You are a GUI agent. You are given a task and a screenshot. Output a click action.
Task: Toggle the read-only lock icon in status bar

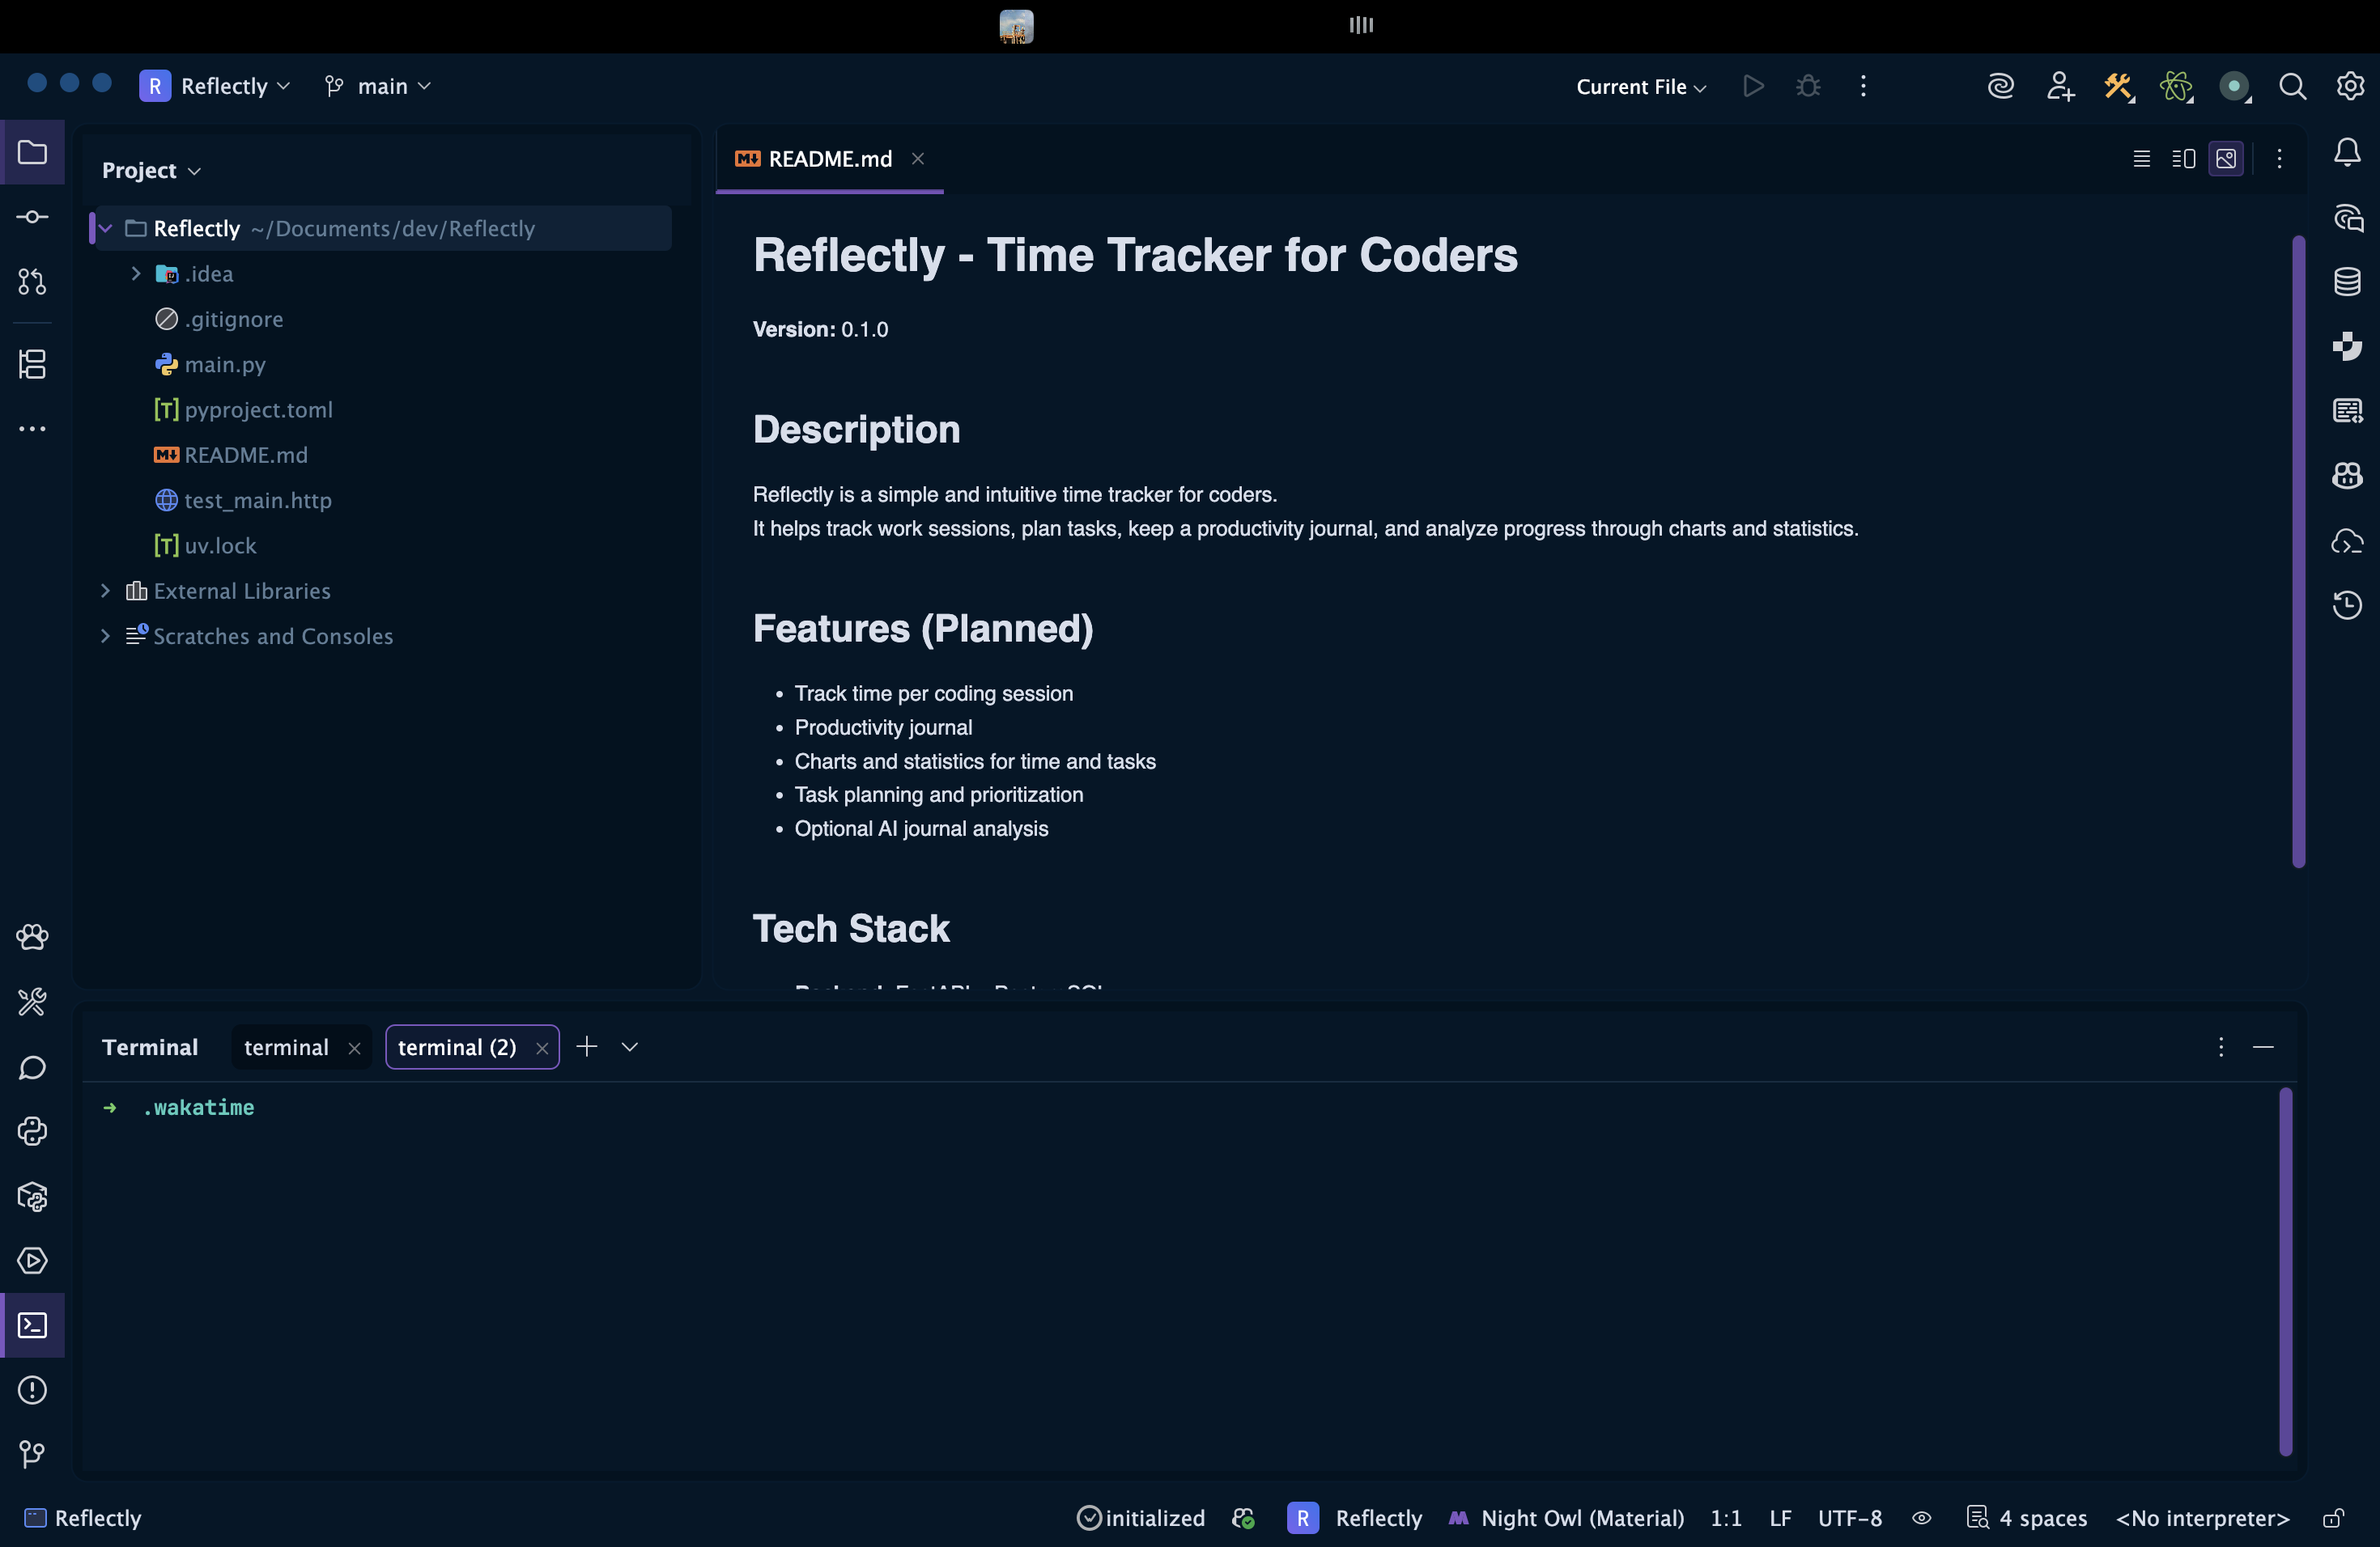click(x=2332, y=1518)
